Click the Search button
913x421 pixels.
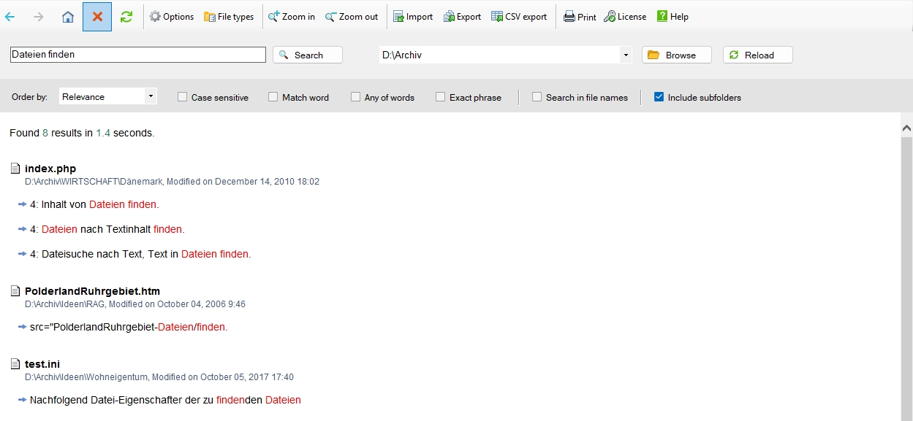(x=307, y=55)
